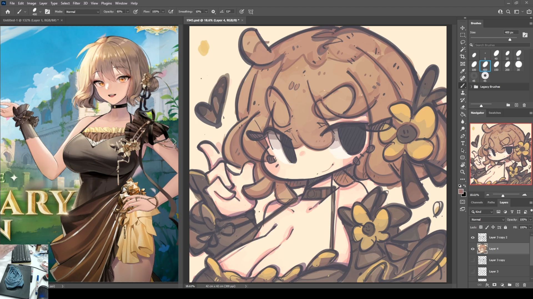Select the History Brush tool

click(x=462, y=100)
